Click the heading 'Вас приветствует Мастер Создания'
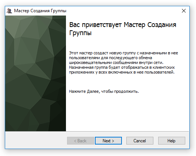 coord(123,25)
